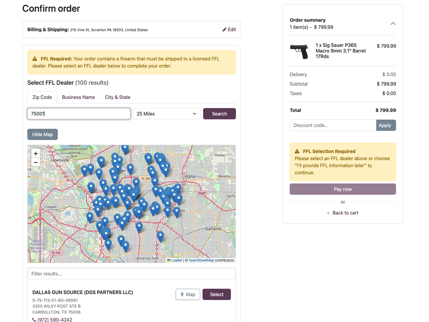The height and width of the screenshot is (322, 429).
Task: Switch to the City & State search tab
Action: pyautogui.click(x=117, y=97)
